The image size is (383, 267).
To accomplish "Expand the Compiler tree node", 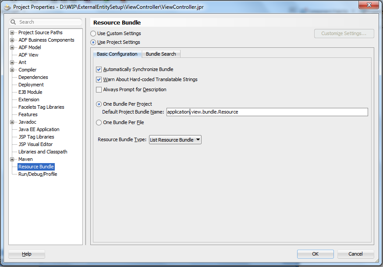I will [x=12, y=70].
